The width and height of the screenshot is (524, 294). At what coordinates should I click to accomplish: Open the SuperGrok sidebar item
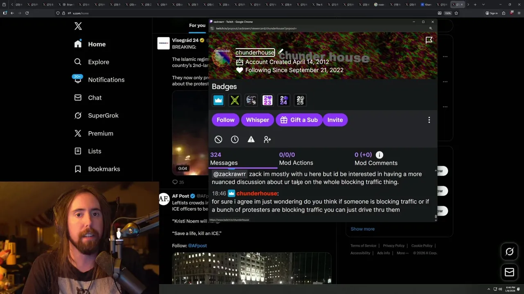tap(96, 116)
